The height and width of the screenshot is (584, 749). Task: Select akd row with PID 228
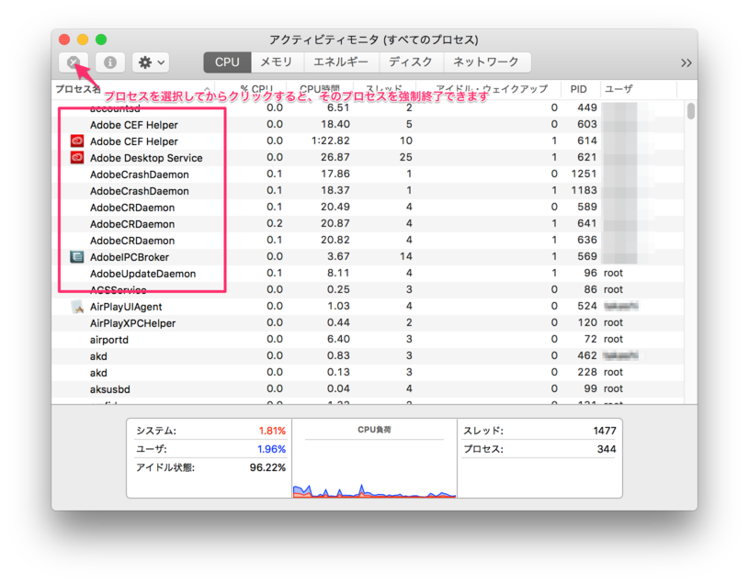368,373
